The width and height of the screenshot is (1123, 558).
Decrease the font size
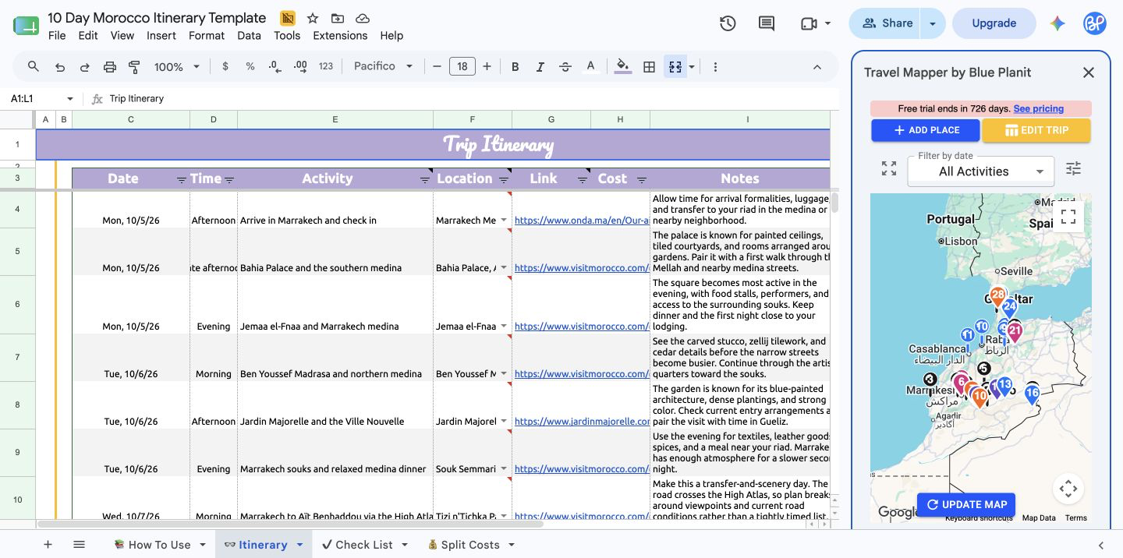[437, 67]
